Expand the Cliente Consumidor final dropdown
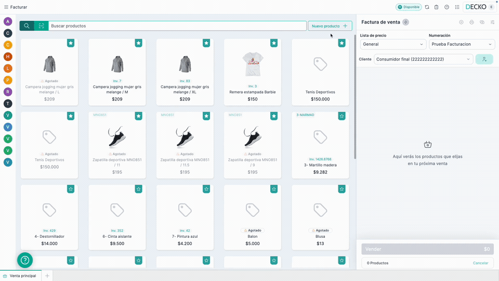Image resolution: width=499 pixels, height=281 pixels. tap(424, 59)
